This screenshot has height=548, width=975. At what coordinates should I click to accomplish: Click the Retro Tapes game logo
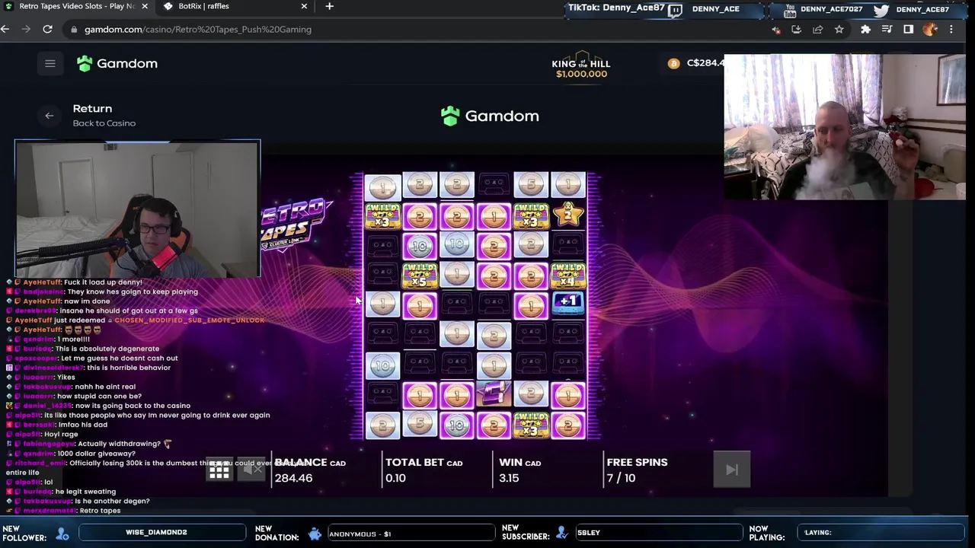[296, 224]
